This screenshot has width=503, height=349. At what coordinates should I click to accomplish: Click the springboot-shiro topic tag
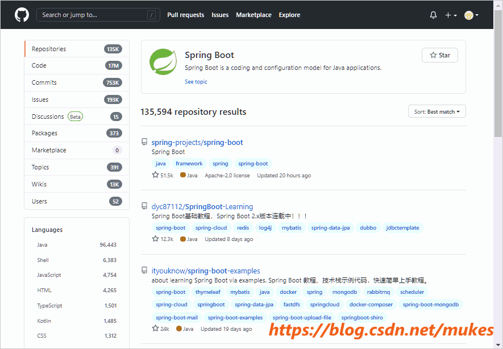[x=362, y=318]
